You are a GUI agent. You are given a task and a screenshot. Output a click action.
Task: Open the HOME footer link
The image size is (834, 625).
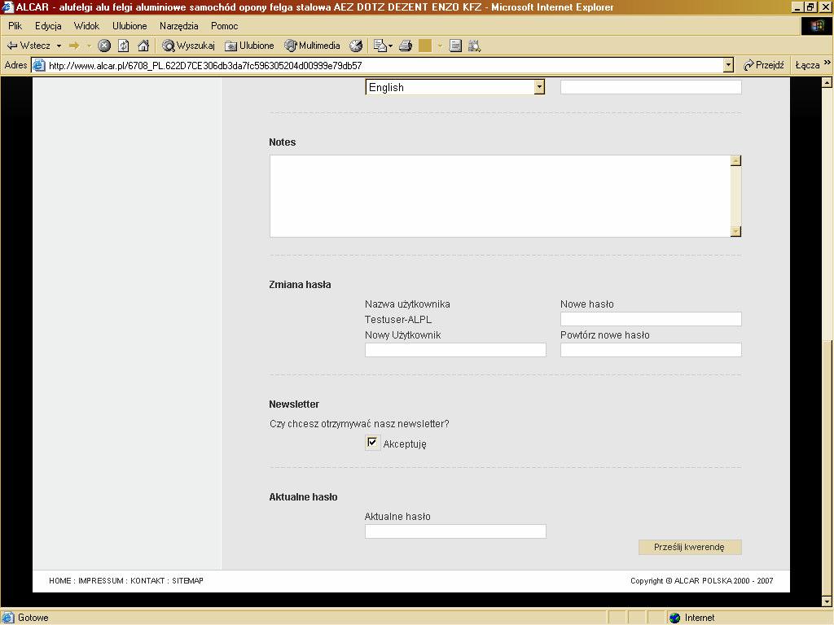click(x=60, y=581)
